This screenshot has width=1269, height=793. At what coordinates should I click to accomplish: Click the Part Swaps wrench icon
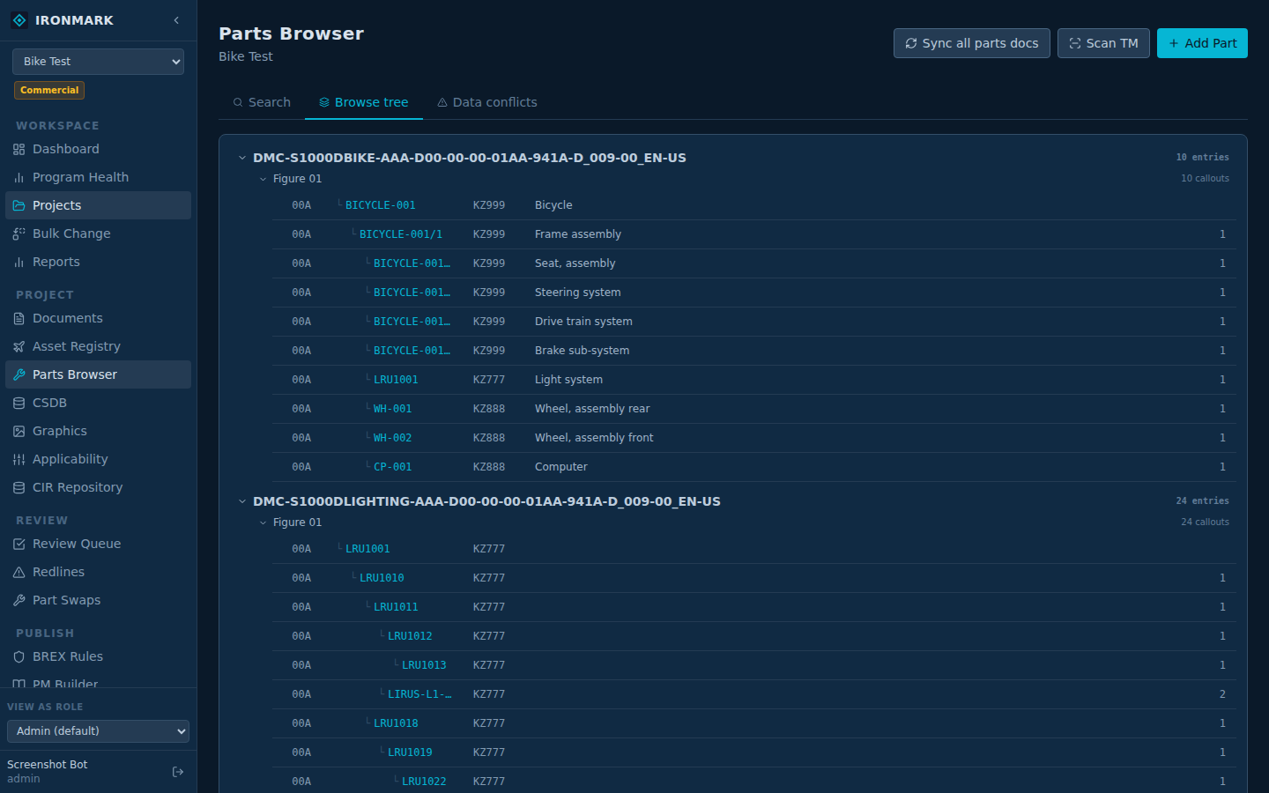[19, 601]
